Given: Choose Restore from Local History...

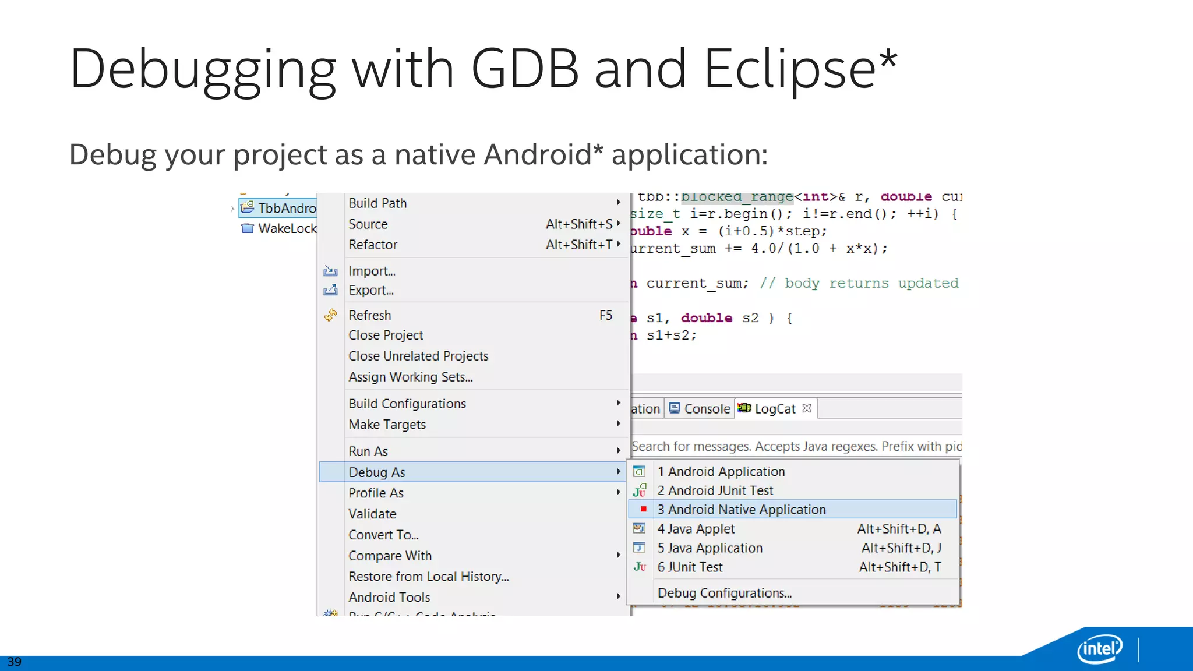Looking at the screenshot, I should pos(473,576).
